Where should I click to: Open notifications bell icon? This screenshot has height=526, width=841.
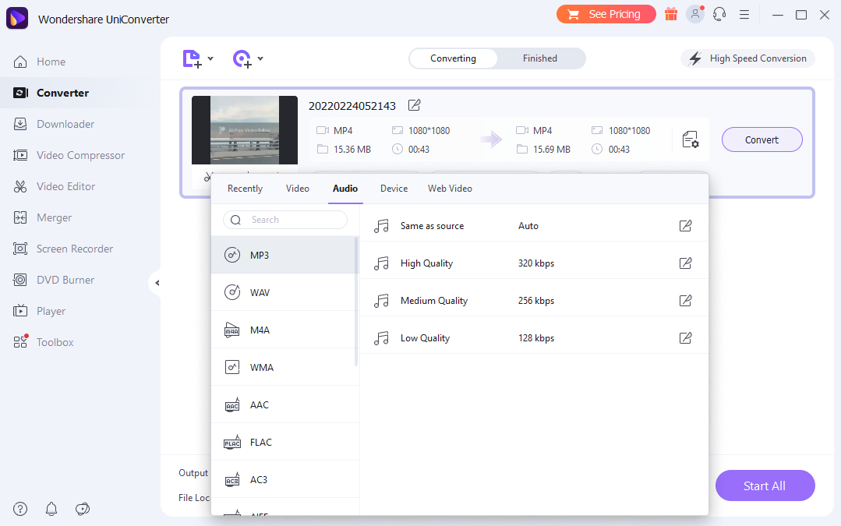pyautogui.click(x=51, y=509)
